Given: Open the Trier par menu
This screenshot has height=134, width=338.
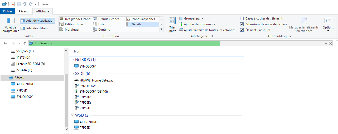Looking at the screenshot, I should click(172, 25).
